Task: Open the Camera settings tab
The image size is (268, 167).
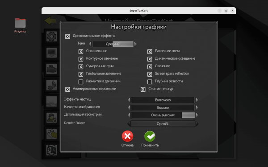Action: pyautogui.click(x=51, y=69)
